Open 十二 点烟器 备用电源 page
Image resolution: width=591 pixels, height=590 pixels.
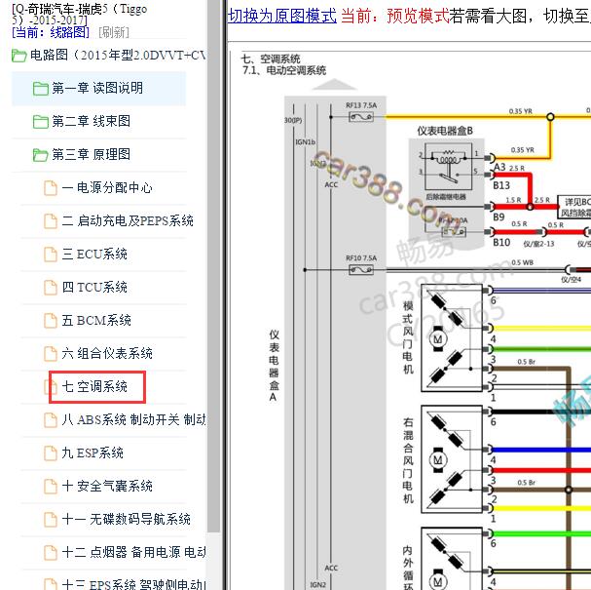click(x=133, y=553)
